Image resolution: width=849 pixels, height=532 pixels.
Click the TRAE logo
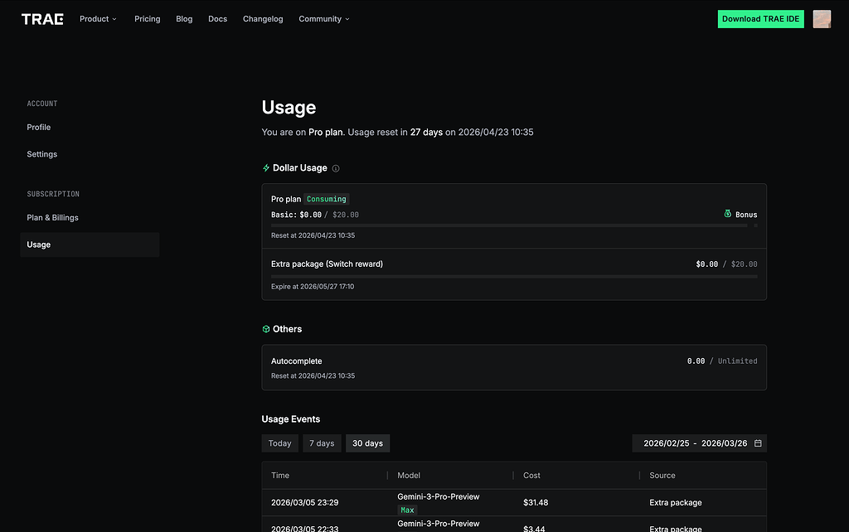point(42,19)
